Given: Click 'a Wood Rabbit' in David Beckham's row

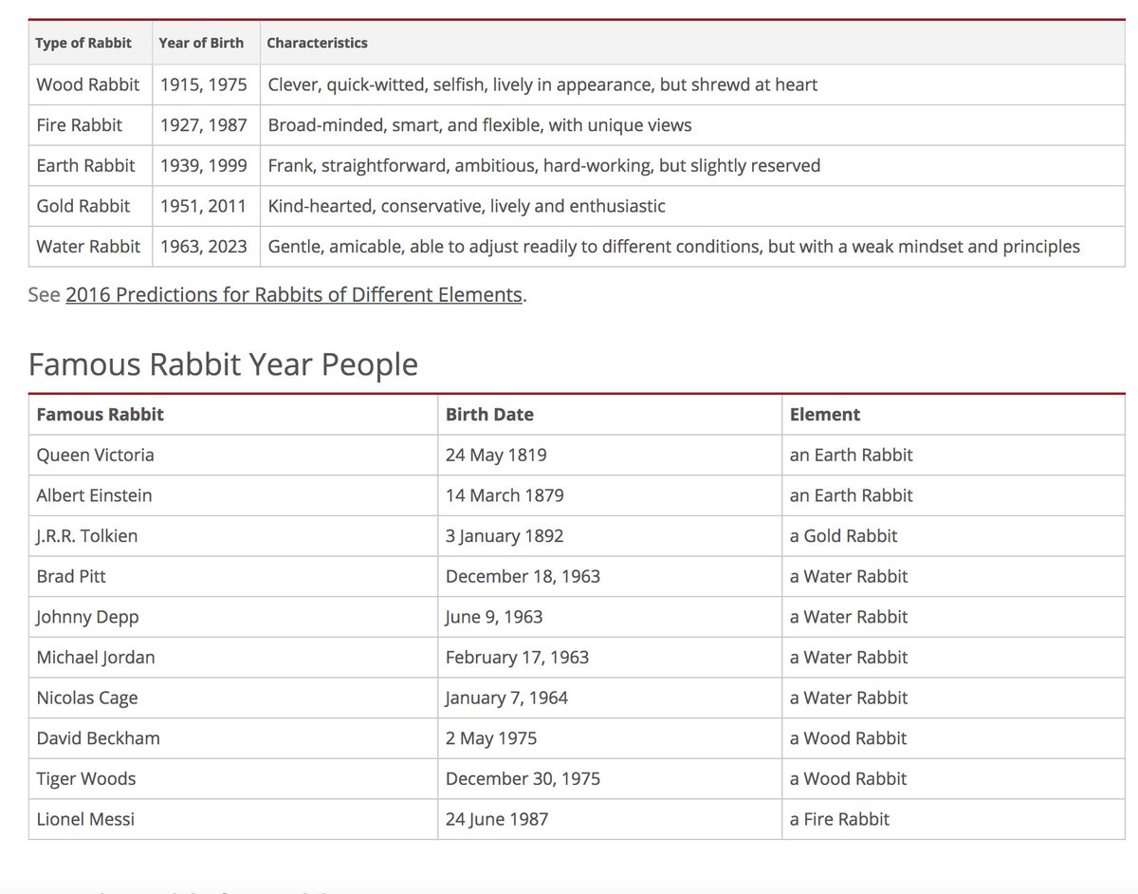Looking at the screenshot, I should [x=848, y=737].
